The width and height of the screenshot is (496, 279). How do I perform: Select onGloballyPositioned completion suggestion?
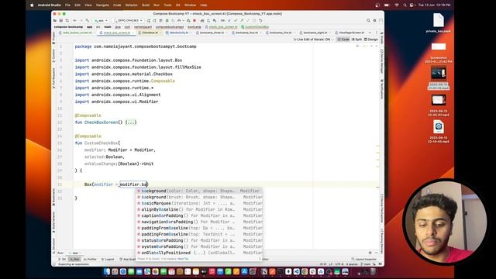199,253
